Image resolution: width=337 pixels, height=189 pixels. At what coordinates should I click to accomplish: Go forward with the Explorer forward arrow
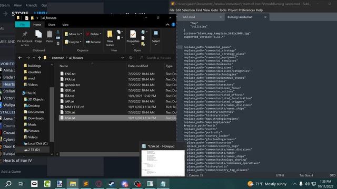[x=28, y=58]
